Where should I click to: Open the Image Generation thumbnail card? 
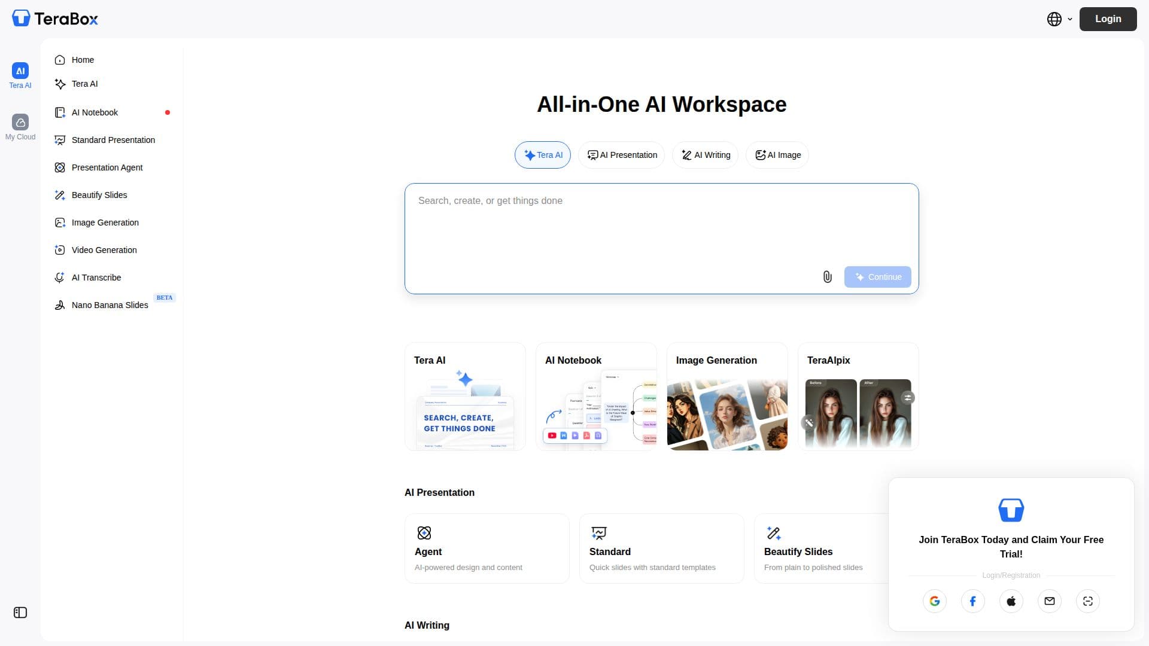727,397
